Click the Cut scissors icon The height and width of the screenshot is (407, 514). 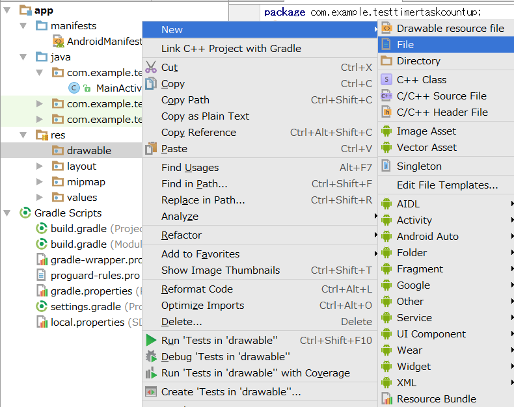coord(151,68)
